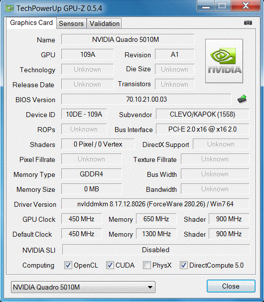This screenshot has width=264, height=302.
Task: Click the Transistors Unknown field
Action: (x=174, y=84)
